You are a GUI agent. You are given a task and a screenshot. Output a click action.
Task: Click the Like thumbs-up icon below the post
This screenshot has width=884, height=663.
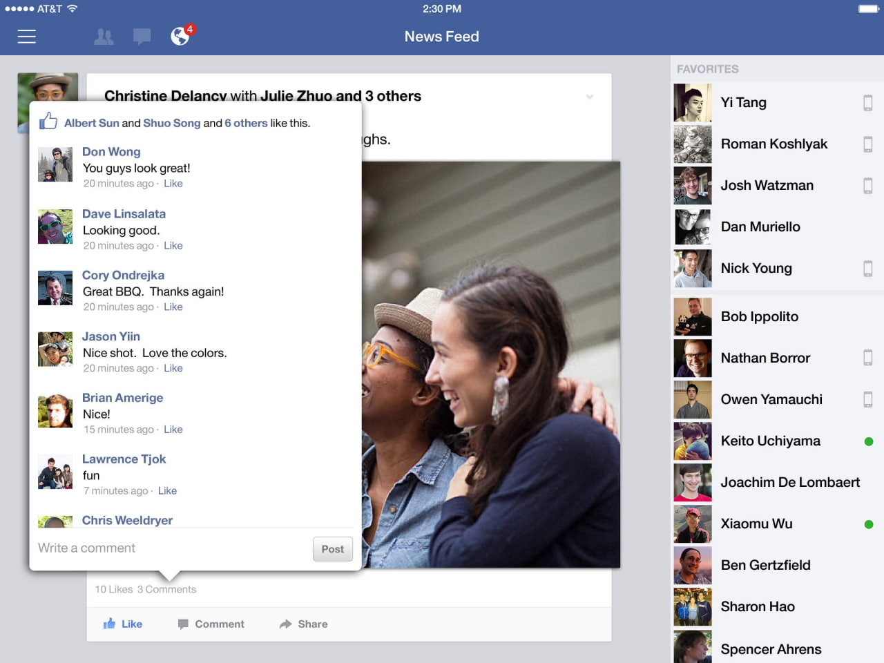click(110, 624)
